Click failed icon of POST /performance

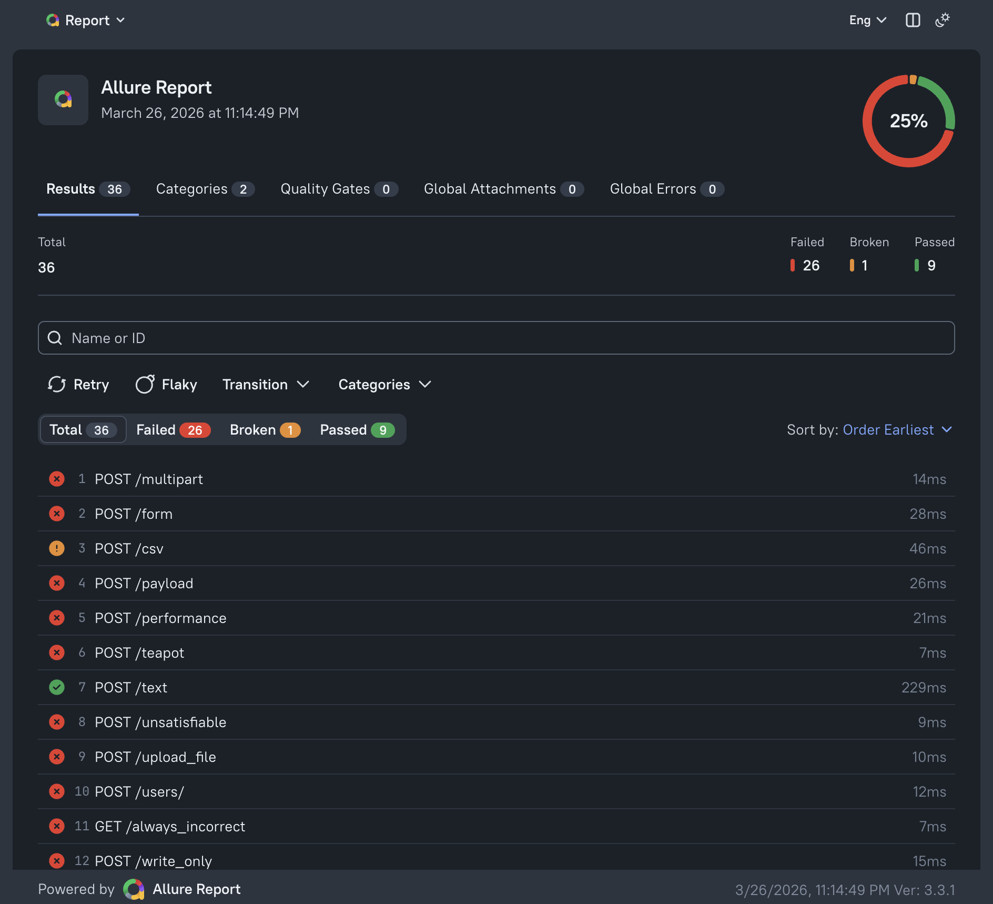click(x=57, y=618)
